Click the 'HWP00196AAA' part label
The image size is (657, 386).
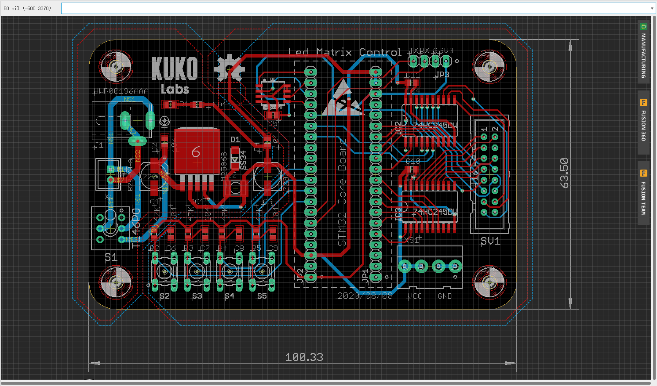pos(121,91)
